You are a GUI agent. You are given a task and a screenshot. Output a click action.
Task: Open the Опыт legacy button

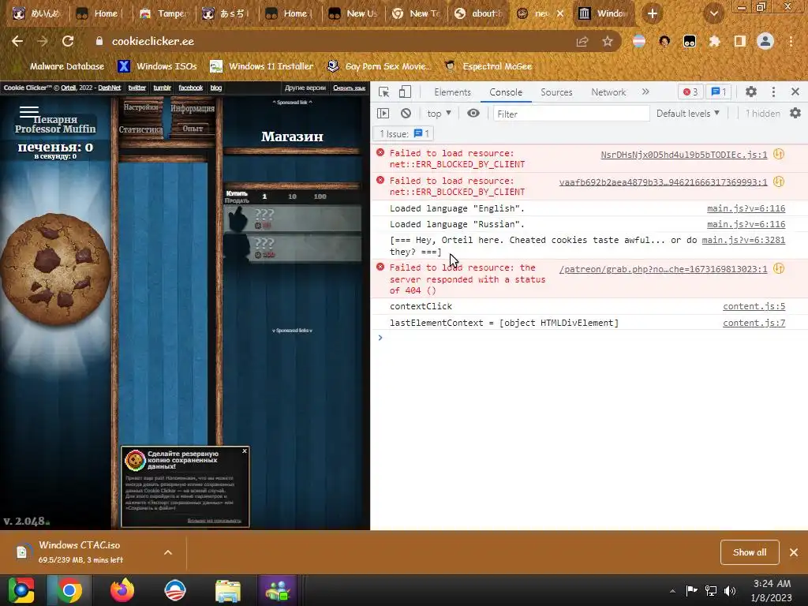193,129
